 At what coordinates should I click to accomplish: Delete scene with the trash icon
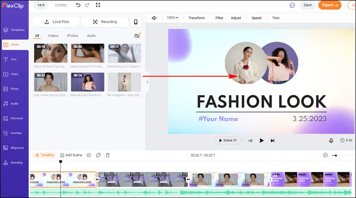[107, 155]
